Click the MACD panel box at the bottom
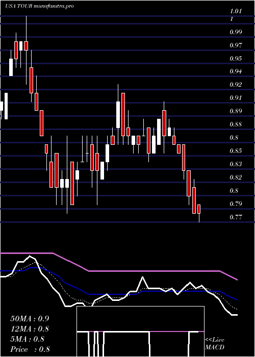Image resolution: width=255 pixels, height=357 pixels. pos(140,331)
